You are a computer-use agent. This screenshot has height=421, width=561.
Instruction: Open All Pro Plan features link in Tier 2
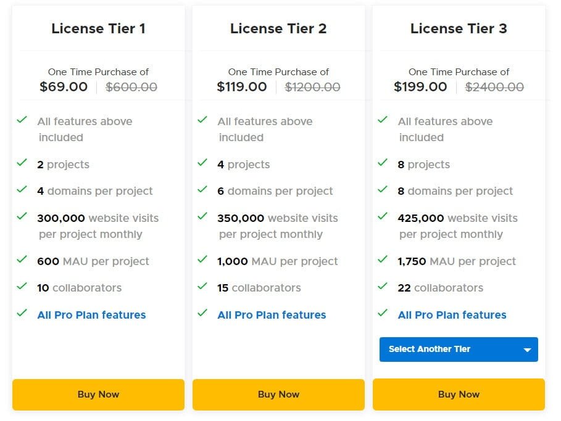272,314
